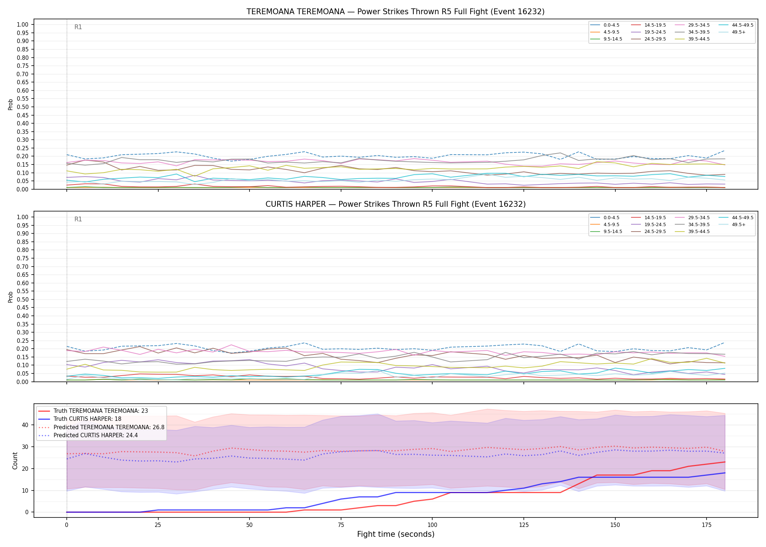Select "49.5+" legend entry in TEREMOANA chart

click(732, 32)
